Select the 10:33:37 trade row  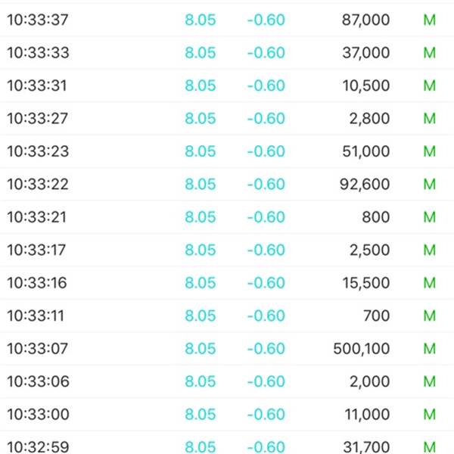[x=227, y=20]
